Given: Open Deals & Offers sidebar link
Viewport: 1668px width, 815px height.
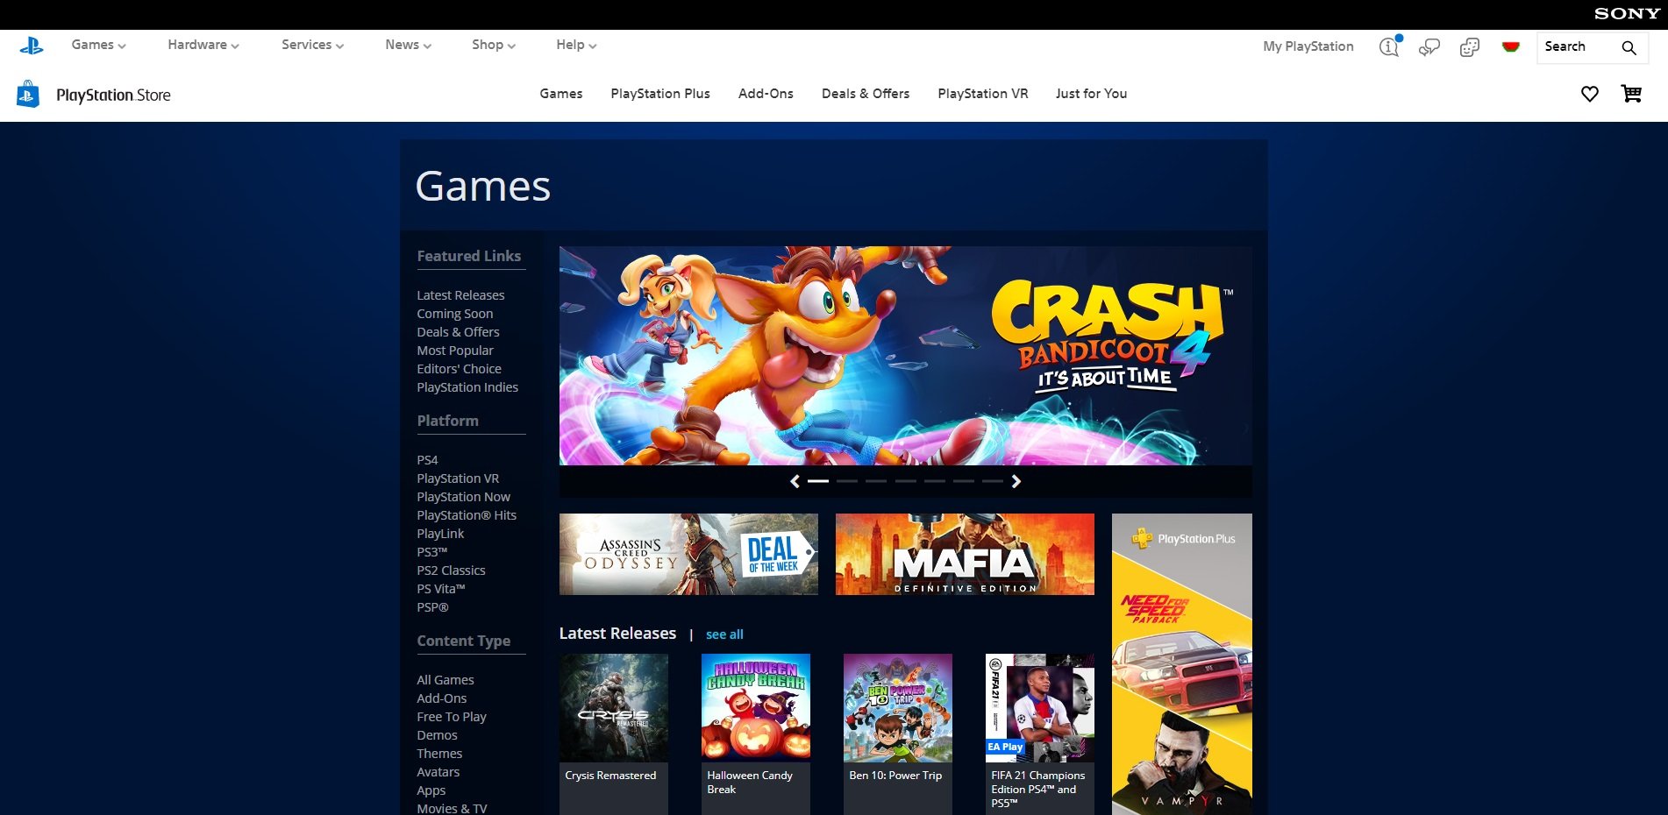Looking at the screenshot, I should (458, 332).
